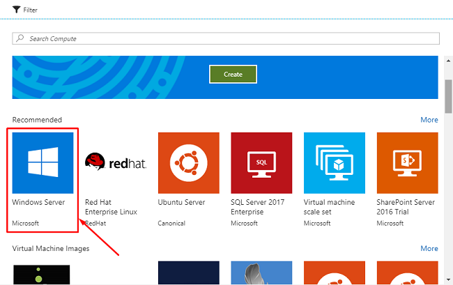
Task: Click the Virtual machine scale set title
Action: coord(329,207)
